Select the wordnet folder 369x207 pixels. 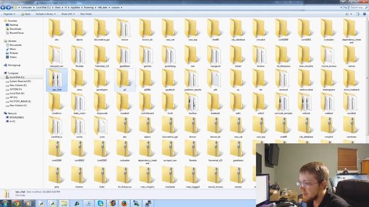tap(351, 103)
